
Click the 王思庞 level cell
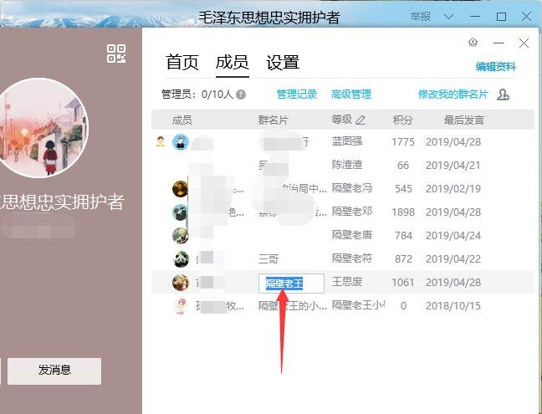coord(347,282)
